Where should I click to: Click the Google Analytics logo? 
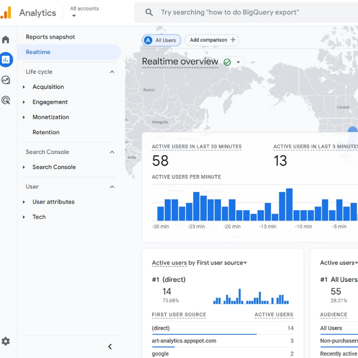6,13
